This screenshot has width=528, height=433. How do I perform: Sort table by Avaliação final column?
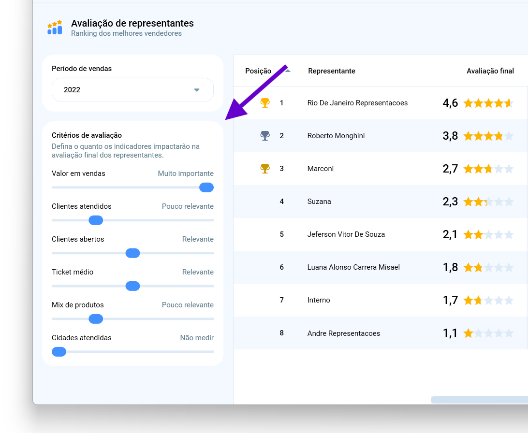(490, 71)
